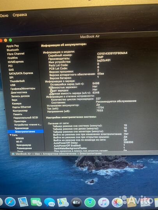The image size is (158, 210).
Task: Click MacBook Air in the path bar
Action: coord(23,154)
